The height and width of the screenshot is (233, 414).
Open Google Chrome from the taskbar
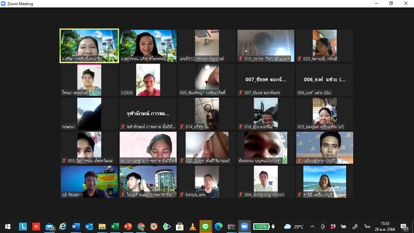tap(141, 227)
